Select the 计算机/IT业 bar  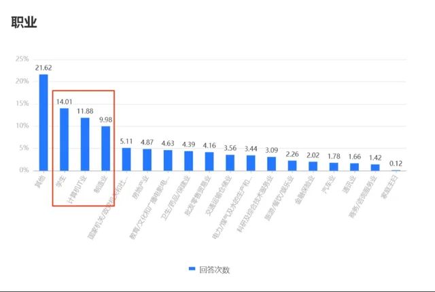point(85,144)
